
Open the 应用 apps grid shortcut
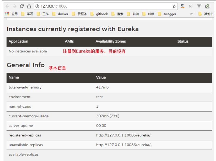(x=12, y=14)
